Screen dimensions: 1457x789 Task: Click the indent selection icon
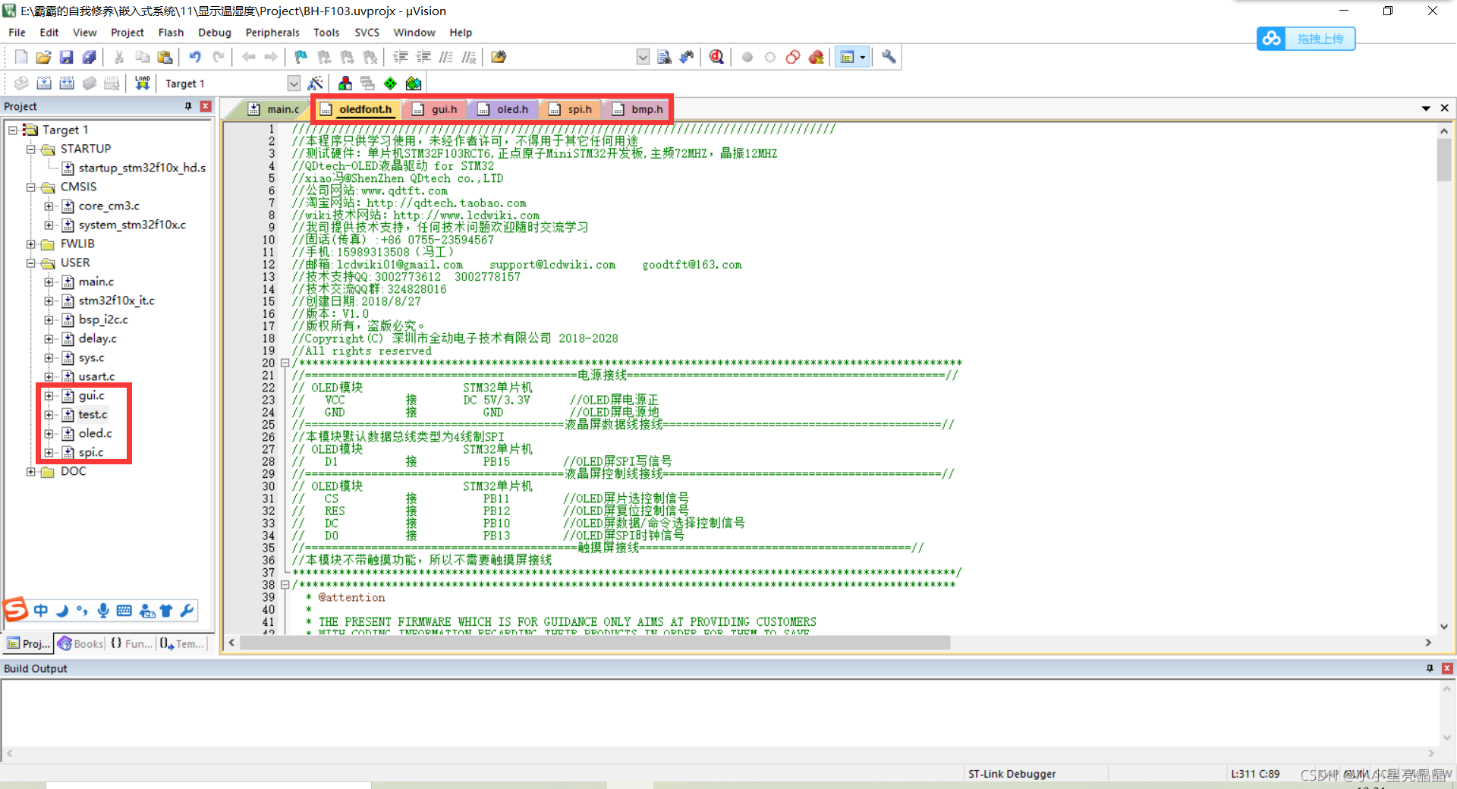(400, 57)
